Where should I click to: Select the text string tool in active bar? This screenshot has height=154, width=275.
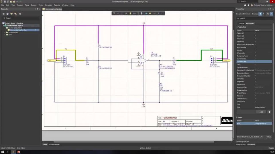click(158, 13)
